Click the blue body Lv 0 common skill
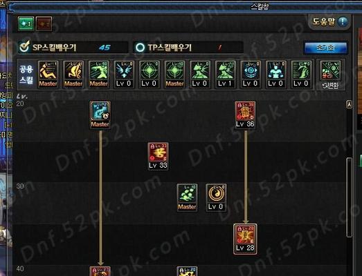 pyautogui.click(x=276, y=75)
